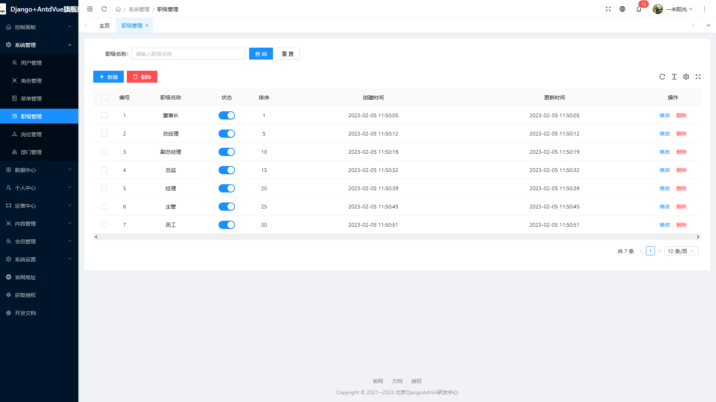
Task: Open 岗位管理 in the sidebar
Action: pos(31,134)
